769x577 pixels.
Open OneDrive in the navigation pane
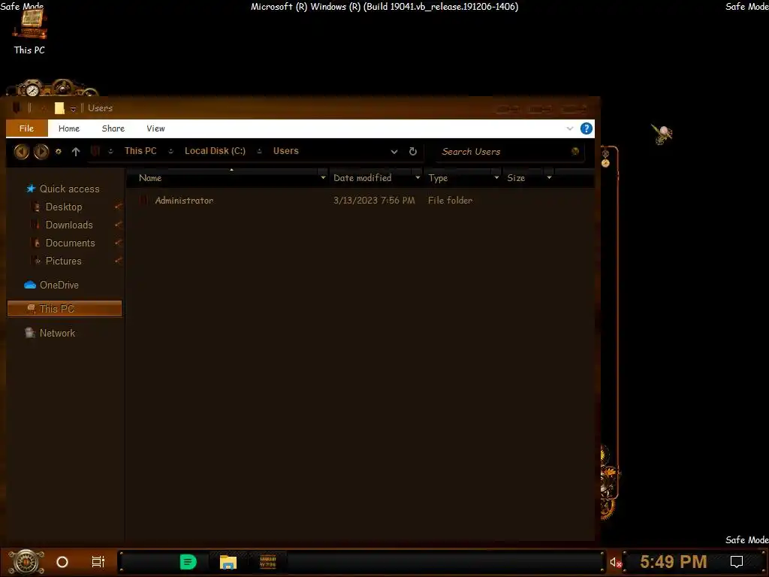[59, 285]
